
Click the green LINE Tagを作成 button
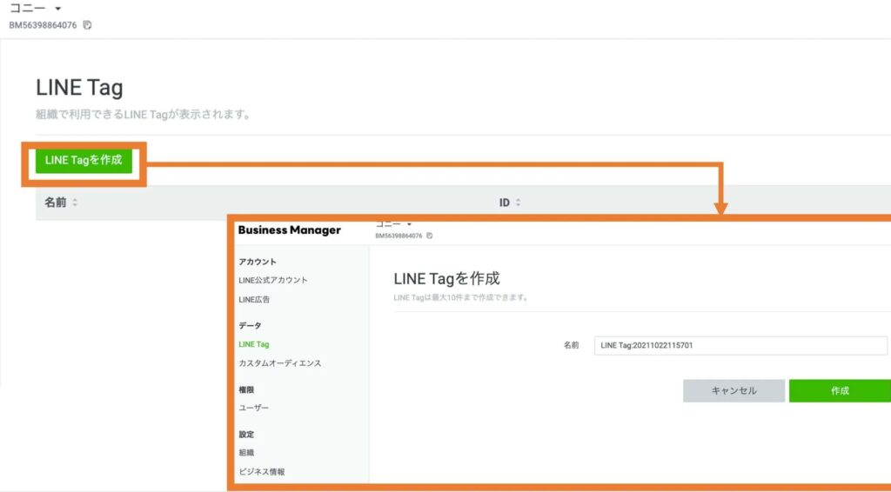[x=84, y=161]
